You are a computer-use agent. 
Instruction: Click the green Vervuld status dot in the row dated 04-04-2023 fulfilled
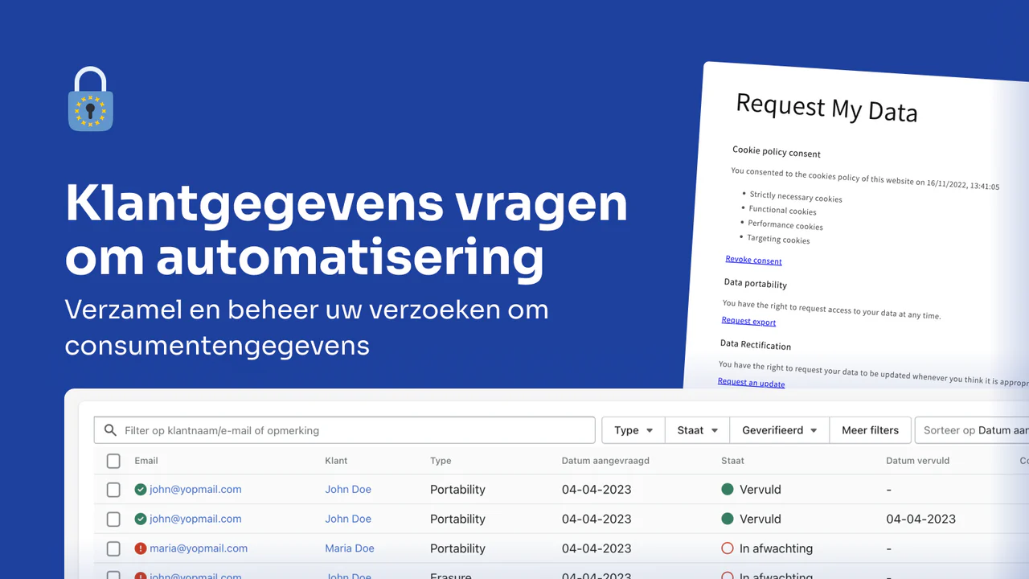click(728, 519)
